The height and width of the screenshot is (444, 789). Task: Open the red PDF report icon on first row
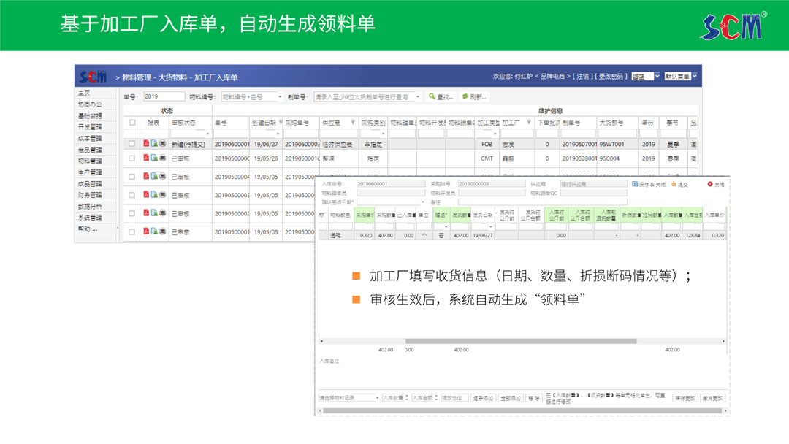(145, 144)
